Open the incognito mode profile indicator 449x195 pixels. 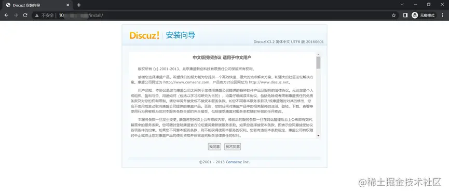point(423,16)
